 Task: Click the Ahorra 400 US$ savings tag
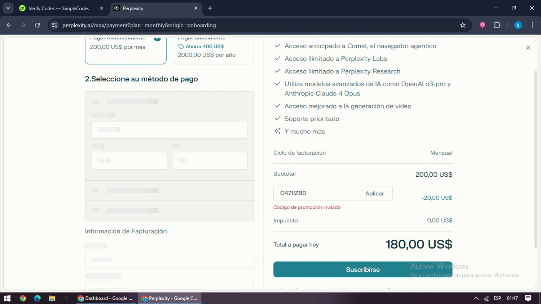[201, 47]
